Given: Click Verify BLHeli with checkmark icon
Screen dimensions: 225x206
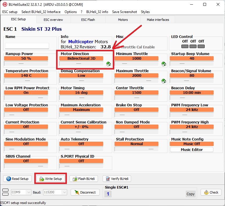Looking at the screenshot, I should pos(117,179).
